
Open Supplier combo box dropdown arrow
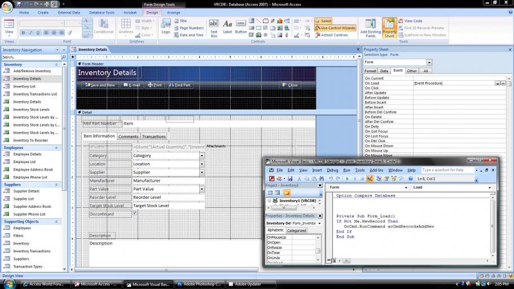coord(202,172)
